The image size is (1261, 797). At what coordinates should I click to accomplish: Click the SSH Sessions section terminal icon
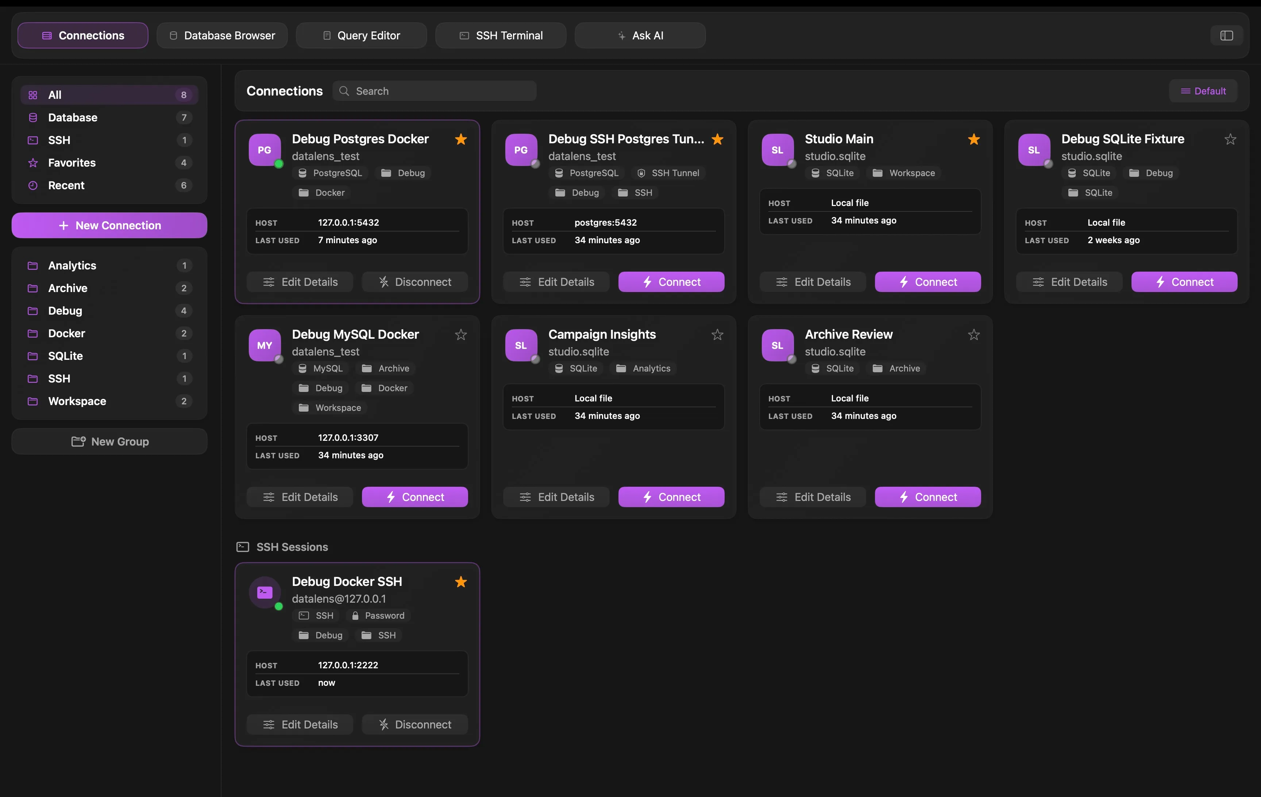pos(243,547)
